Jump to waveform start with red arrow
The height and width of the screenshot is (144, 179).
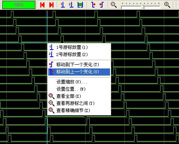click(x=42, y=5)
